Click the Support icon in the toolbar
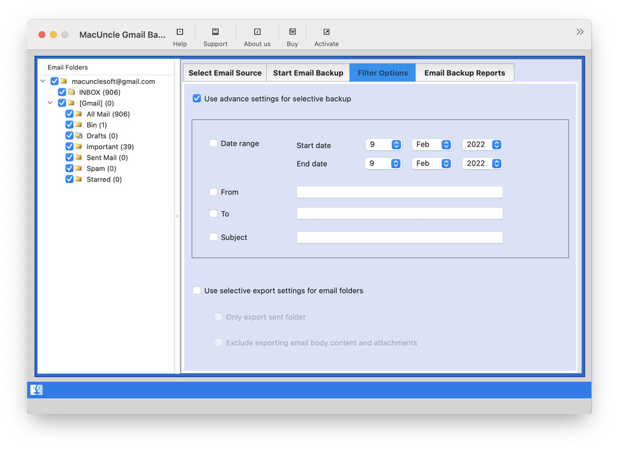The width and height of the screenshot is (618, 450). tap(215, 36)
